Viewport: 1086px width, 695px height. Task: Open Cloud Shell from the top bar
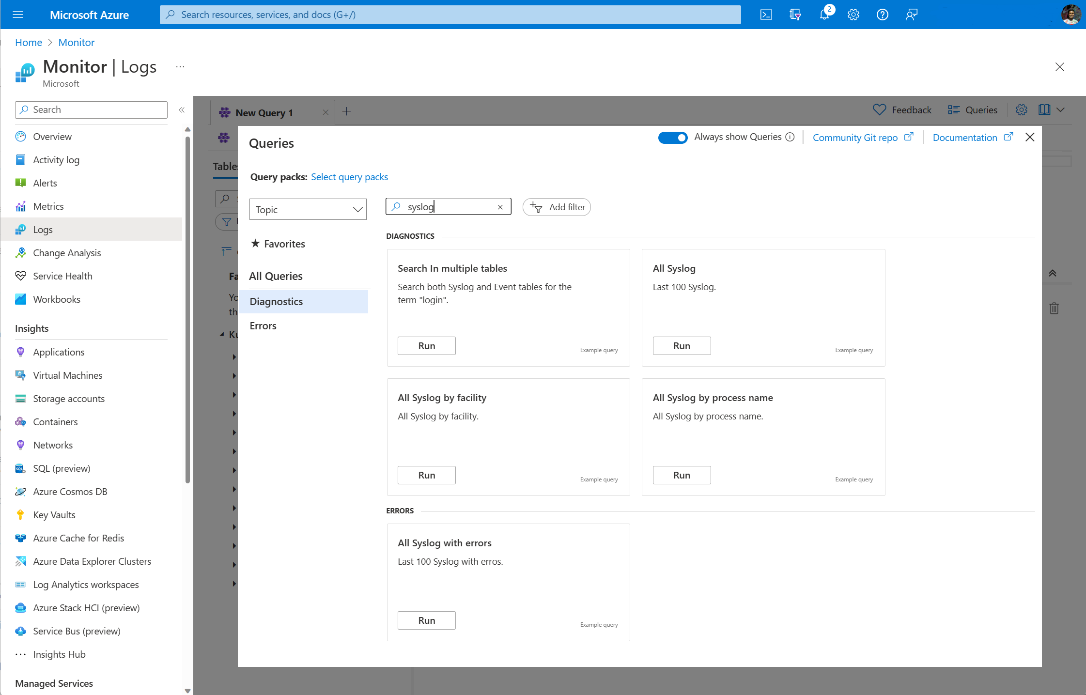click(766, 15)
